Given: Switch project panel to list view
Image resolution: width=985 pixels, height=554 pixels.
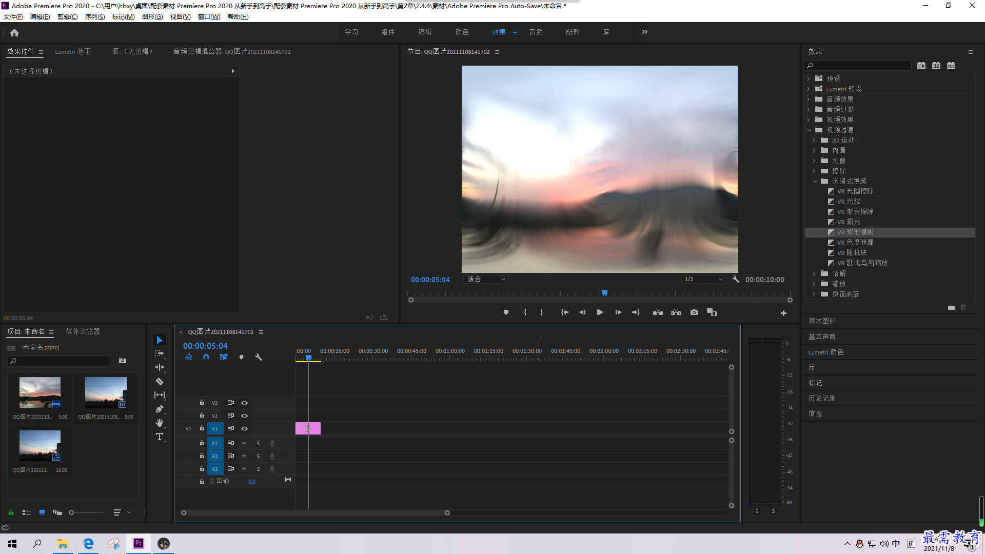Looking at the screenshot, I should 27,512.
